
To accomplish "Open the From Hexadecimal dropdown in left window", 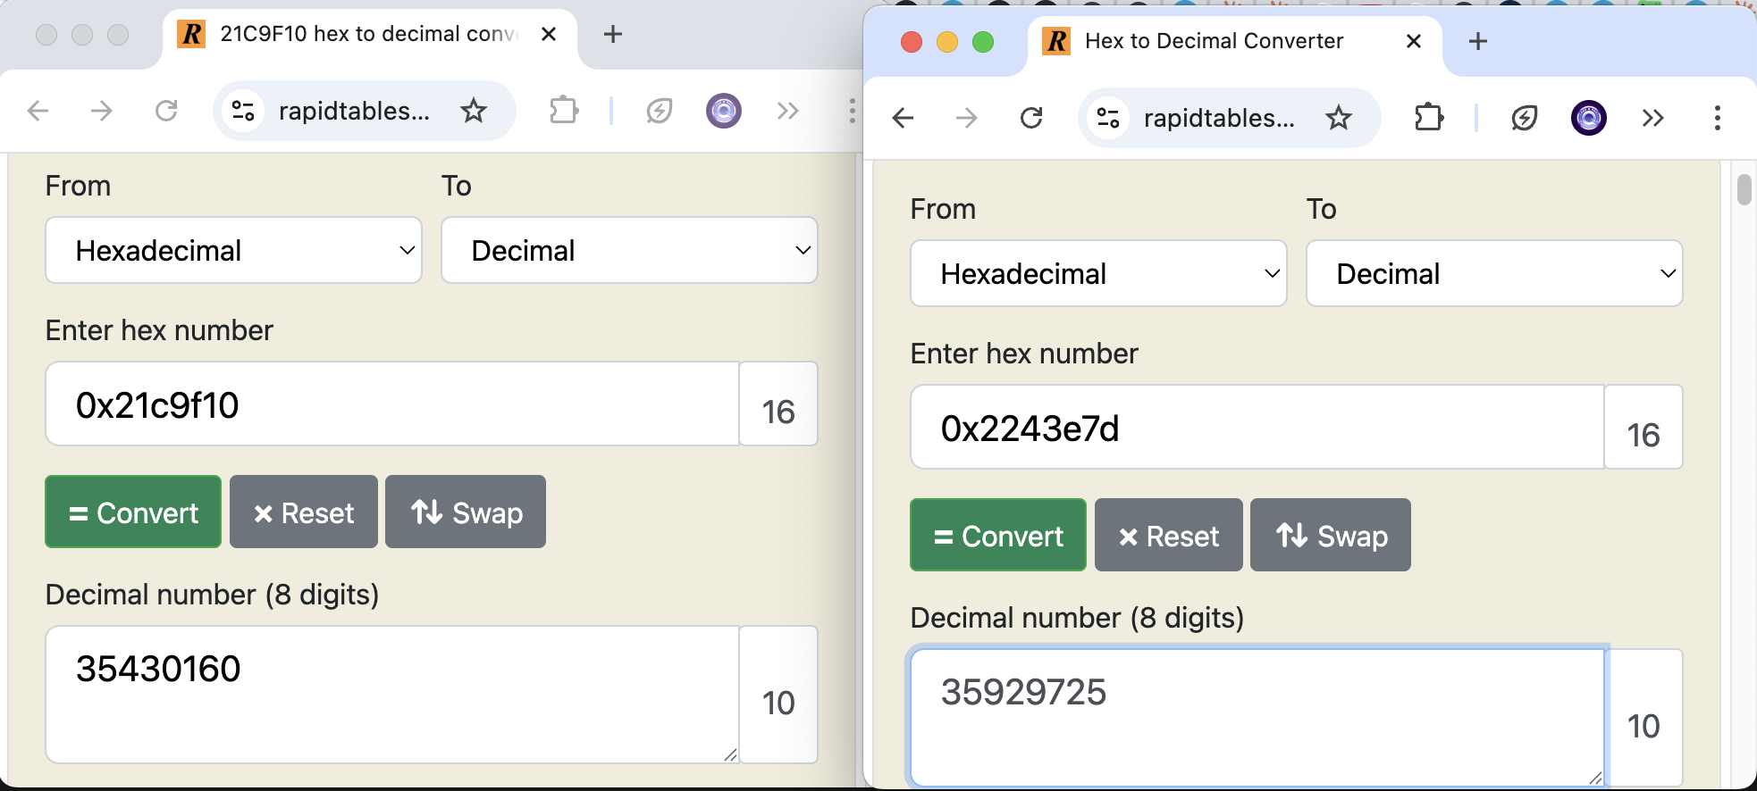I will point(233,251).
